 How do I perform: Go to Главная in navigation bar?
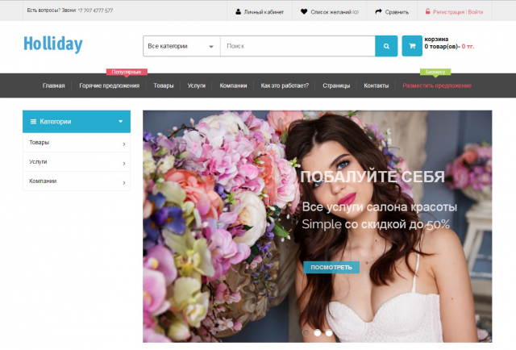tap(54, 85)
